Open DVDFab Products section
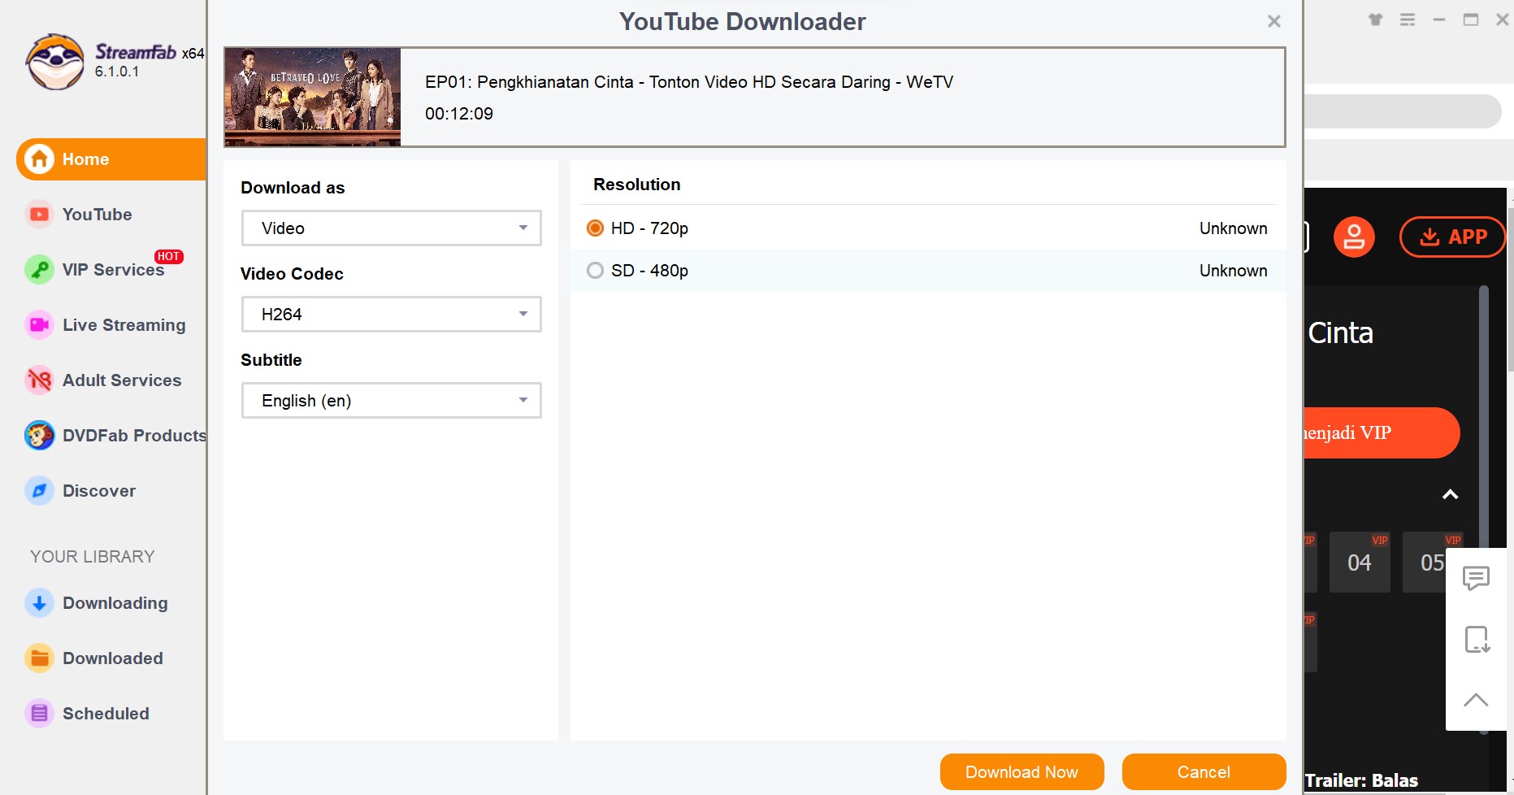Viewport: 1514px width, 795px height. point(133,435)
